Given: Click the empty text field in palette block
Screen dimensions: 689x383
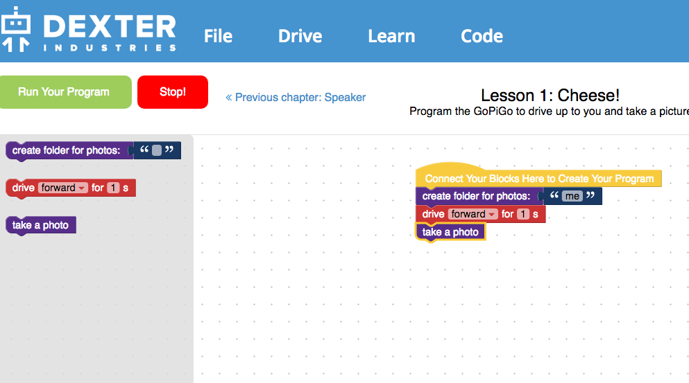Looking at the screenshot, I should 157,150.
